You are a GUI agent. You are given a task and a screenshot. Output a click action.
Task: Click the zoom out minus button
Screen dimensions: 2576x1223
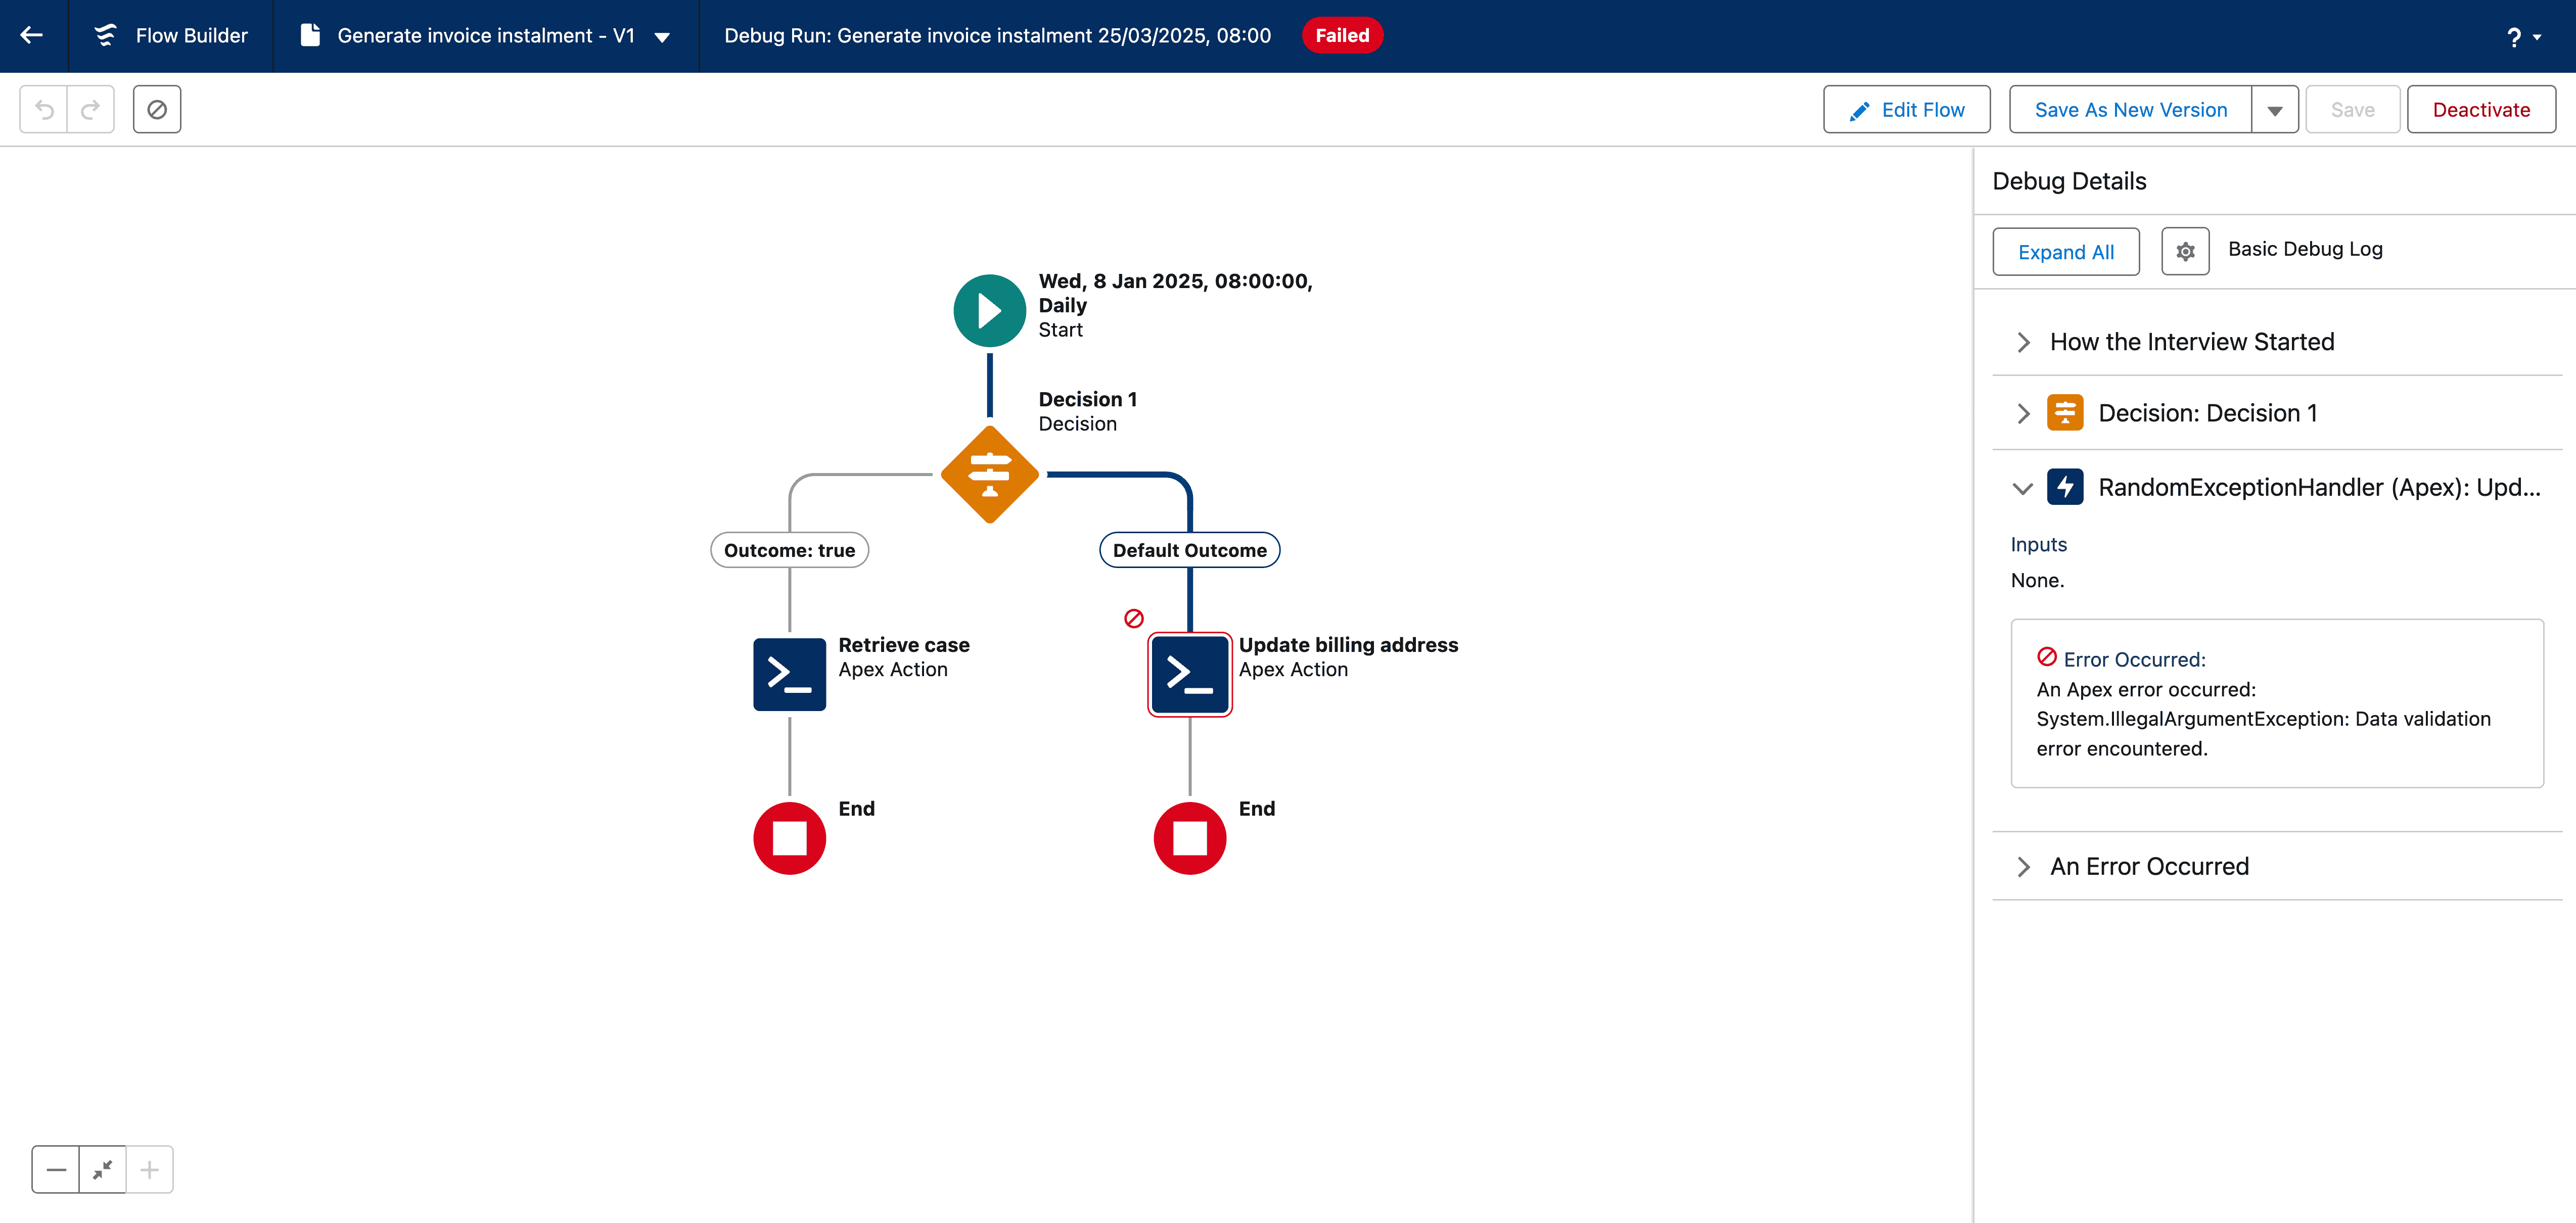56,1169
